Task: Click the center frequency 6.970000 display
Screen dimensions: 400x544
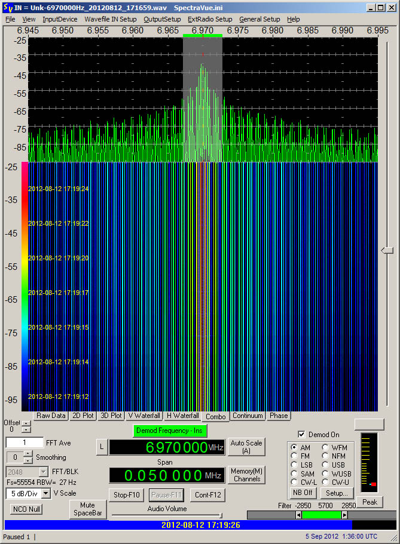Action: pos(167,447)
